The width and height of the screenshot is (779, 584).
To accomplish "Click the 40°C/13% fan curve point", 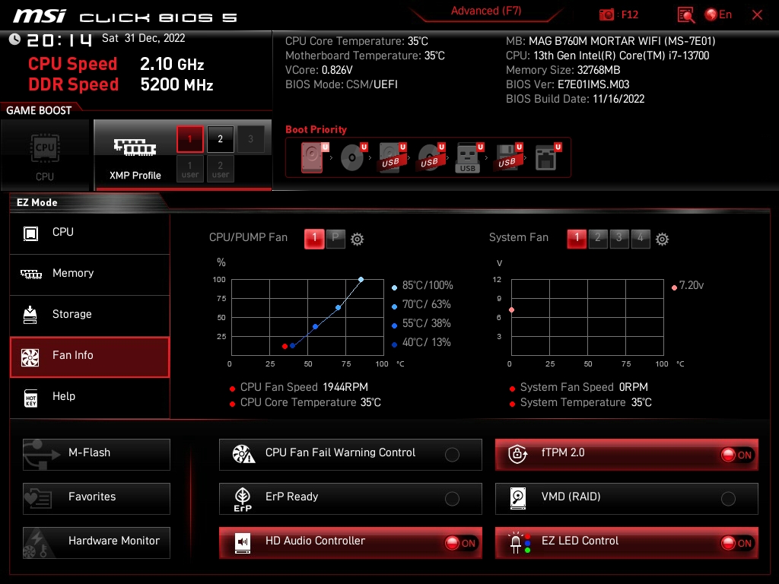I will pyautogui.click(x=293, y=346).
